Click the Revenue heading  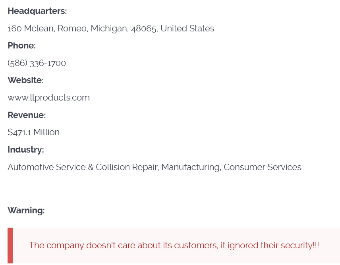(27, 115)
